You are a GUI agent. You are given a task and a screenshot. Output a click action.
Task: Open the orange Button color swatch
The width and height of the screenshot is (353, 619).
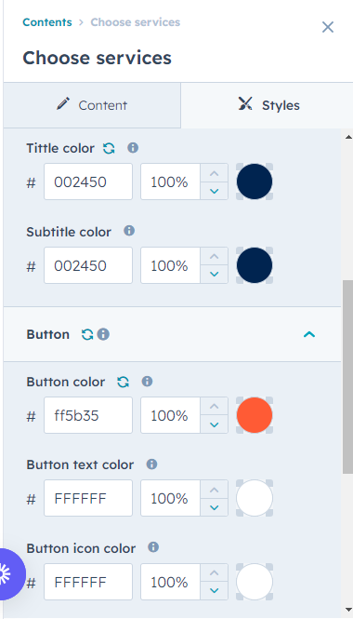255,415
